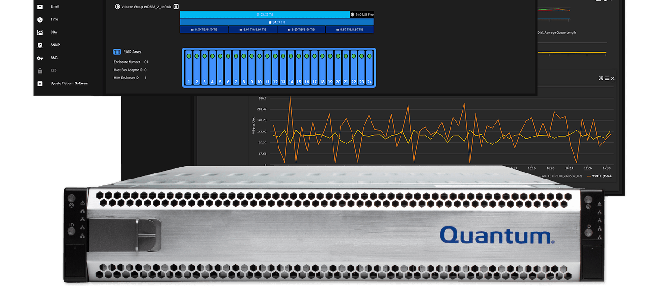This screenshot has width=667, height=298.
Task: Click the last 8.59 TiB/8.59 TiB segment
Action: point(350,30)
